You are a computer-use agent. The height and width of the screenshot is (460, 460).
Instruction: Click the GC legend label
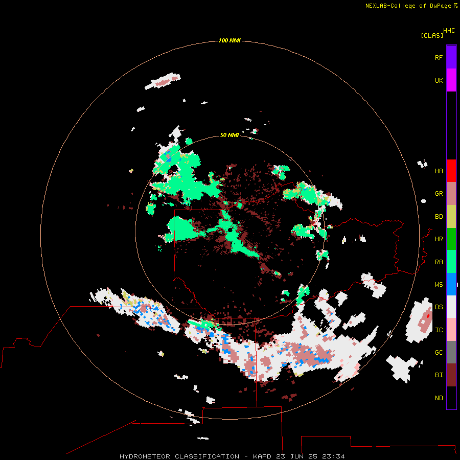[439, 352]
